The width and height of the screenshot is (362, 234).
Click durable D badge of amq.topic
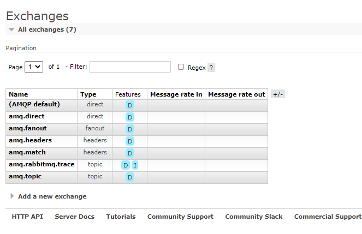coord(130,177)
